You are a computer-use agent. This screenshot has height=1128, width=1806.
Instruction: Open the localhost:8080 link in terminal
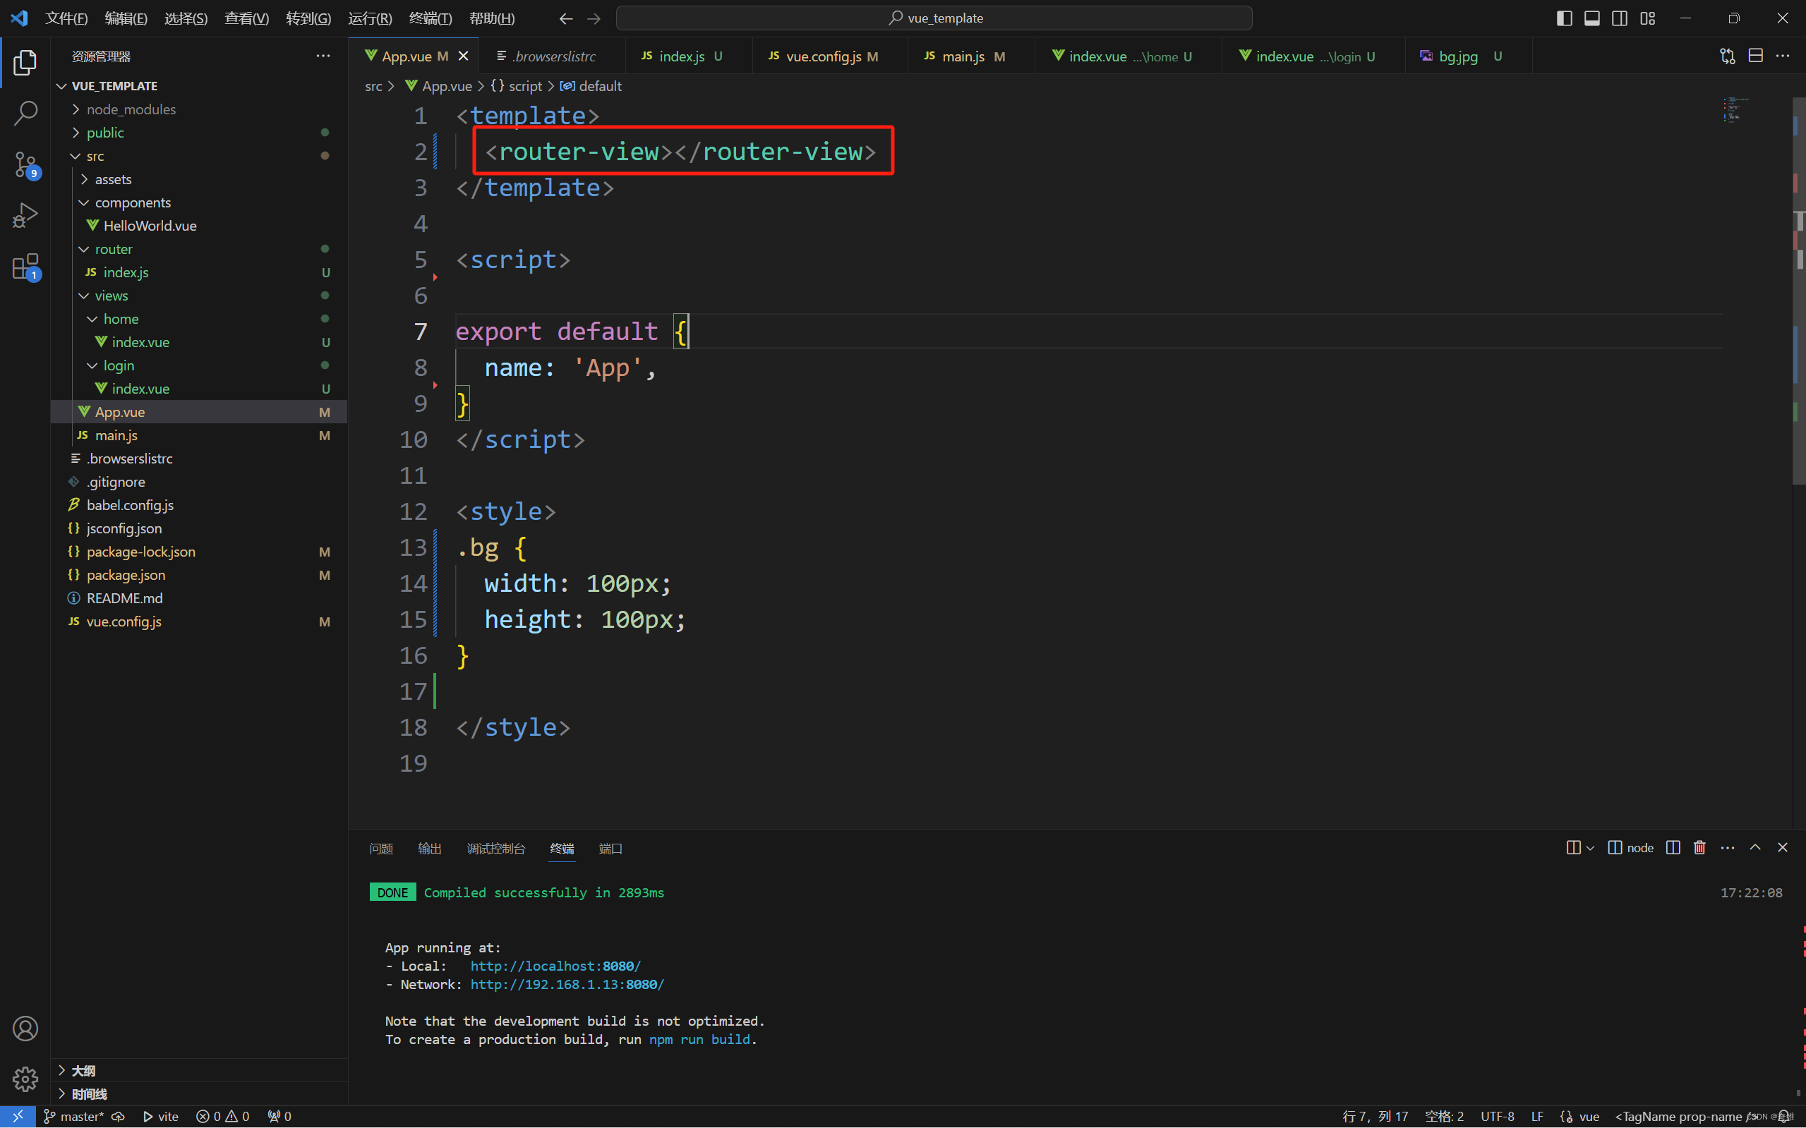pos(555,966)
